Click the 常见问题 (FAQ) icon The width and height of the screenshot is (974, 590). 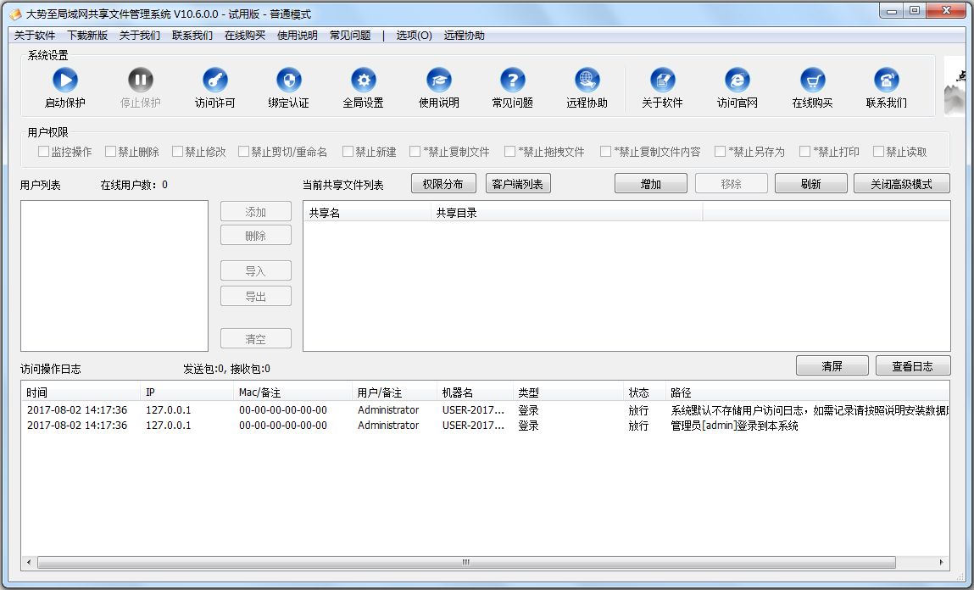click(x=511, y=86)
